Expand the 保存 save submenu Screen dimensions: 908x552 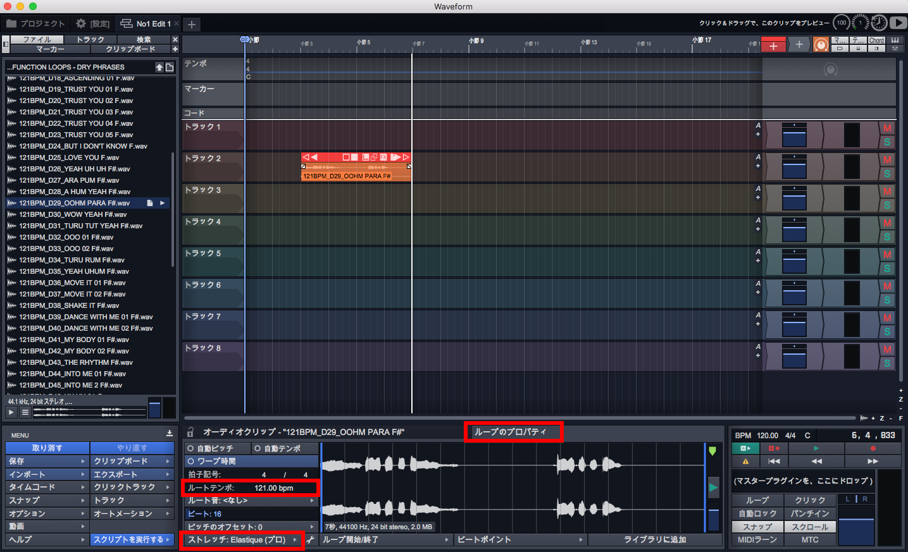[47, 462]
